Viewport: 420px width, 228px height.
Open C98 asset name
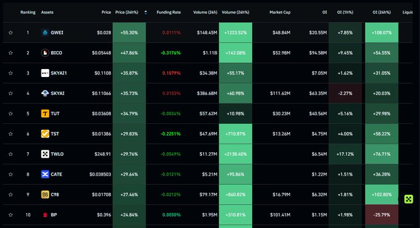(x=55, y=195)
